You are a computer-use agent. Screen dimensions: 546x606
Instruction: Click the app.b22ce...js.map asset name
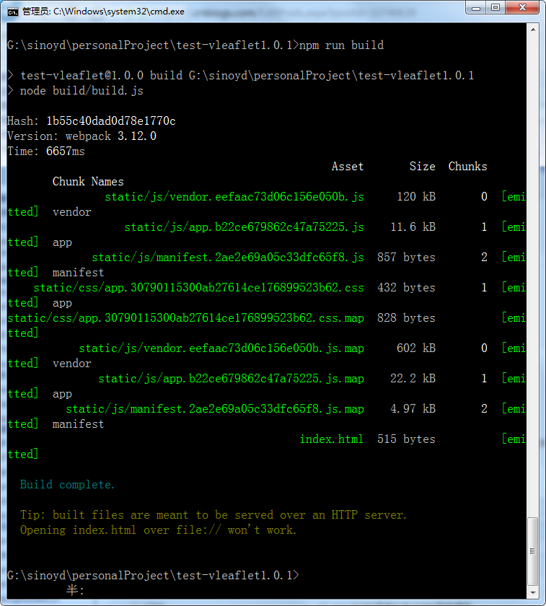[x=231, y=378]
